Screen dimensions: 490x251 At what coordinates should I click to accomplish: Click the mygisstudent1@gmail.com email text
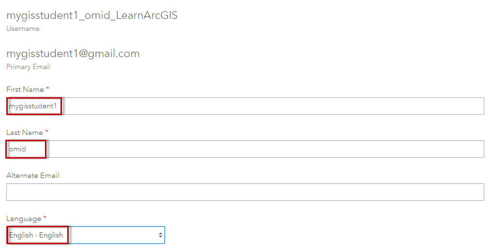click(x=73, y=54)
